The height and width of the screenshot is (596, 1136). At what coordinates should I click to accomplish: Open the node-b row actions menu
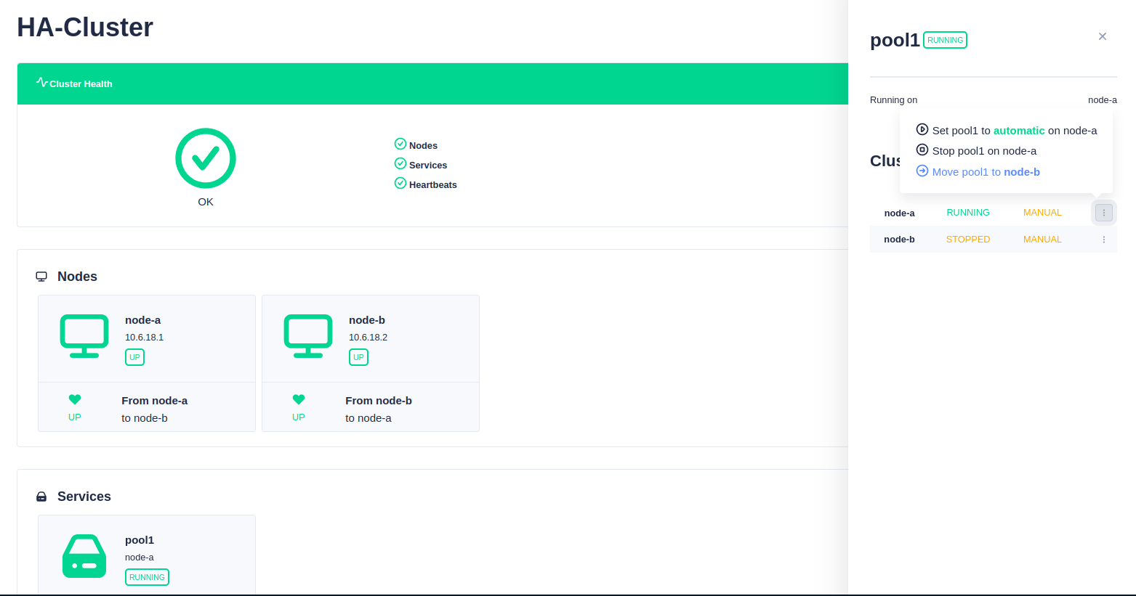[1103, 240]
